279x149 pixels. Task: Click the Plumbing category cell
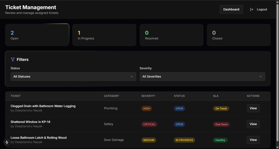coord(110,108)
